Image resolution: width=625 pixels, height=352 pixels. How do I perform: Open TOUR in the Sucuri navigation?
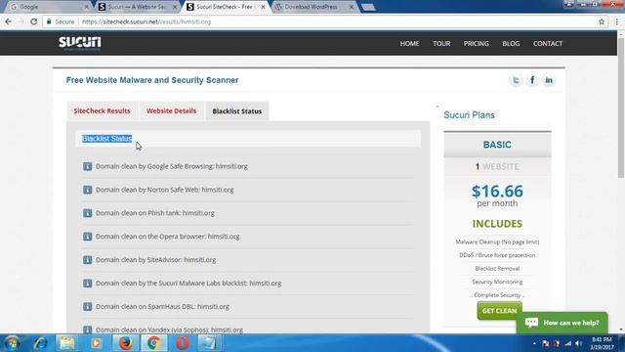point(441,43)
